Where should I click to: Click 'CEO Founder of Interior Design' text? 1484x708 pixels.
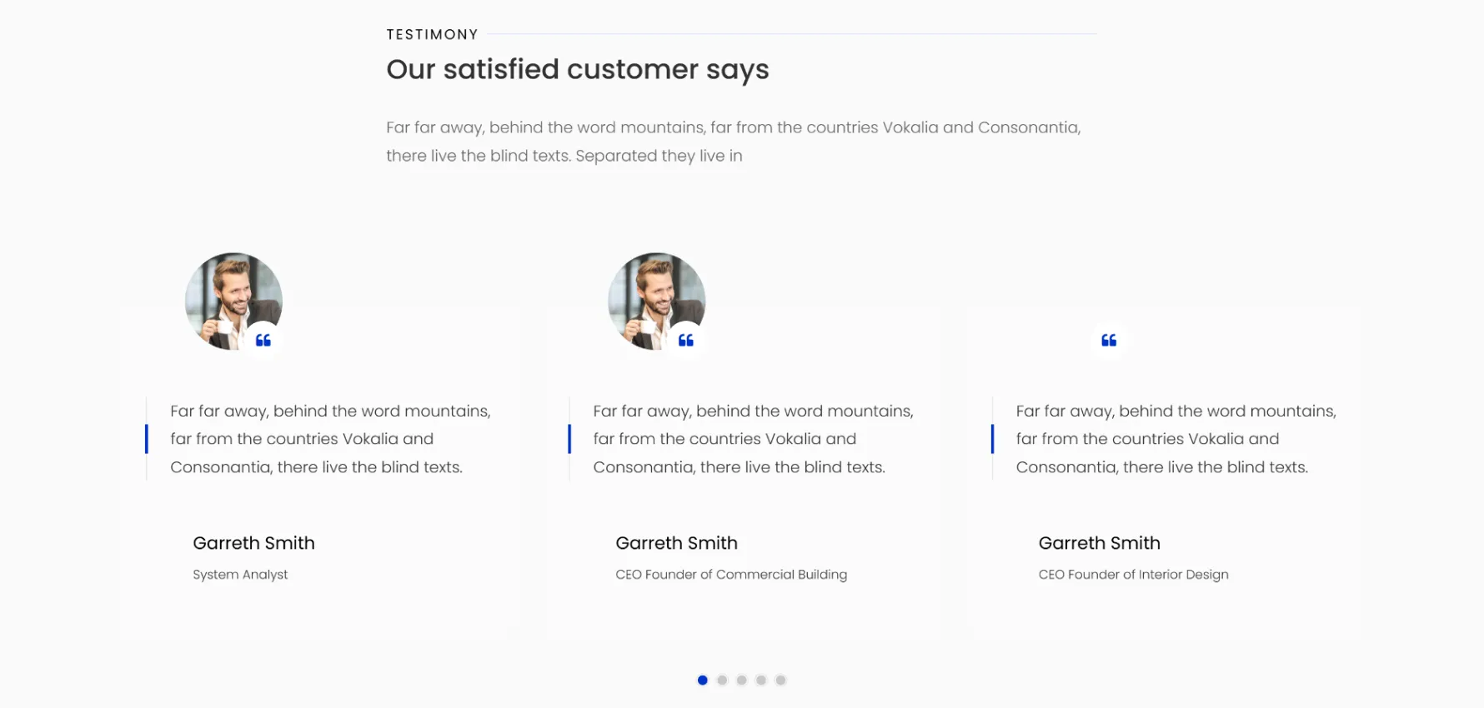[1134, 575]
